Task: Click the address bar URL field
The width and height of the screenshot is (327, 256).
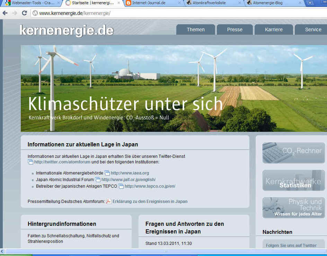Action: coord(179,13)
